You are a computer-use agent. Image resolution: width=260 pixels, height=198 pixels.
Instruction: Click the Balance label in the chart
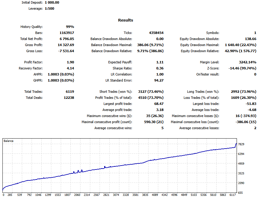pos(9,141)
